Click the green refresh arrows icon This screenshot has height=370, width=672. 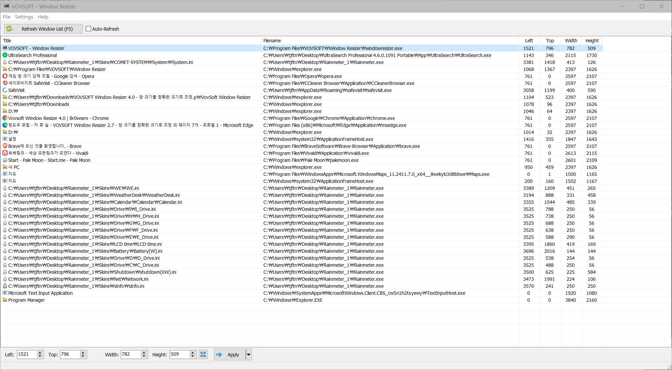pos(9,29)
